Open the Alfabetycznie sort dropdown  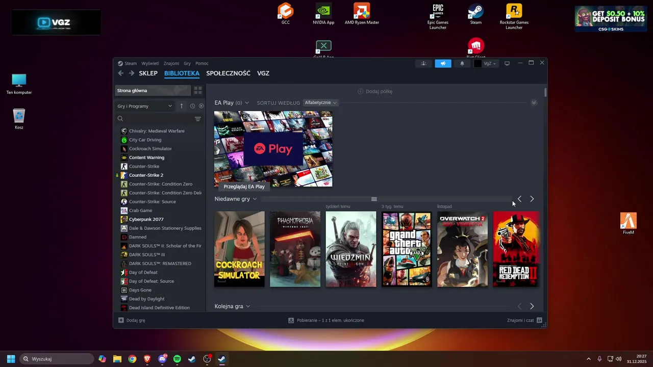click(x=320, y=103)
